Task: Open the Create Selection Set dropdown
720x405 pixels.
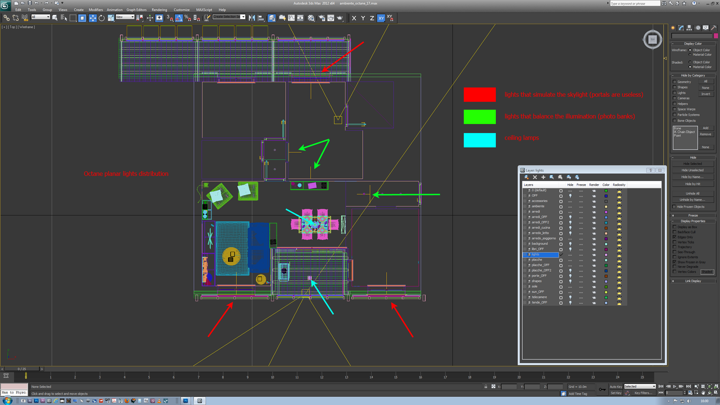Action: coord(243,17)
